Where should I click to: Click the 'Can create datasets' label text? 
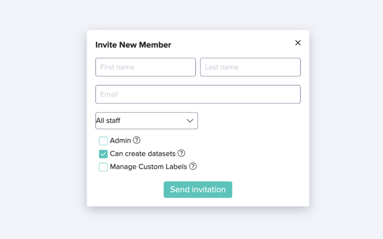(x=143, y=154)
